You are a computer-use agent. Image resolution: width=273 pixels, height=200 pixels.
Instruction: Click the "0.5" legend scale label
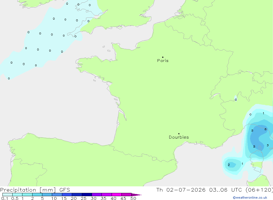tap(15, 198)
